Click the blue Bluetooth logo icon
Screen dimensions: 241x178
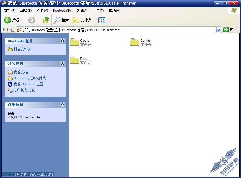10,84
